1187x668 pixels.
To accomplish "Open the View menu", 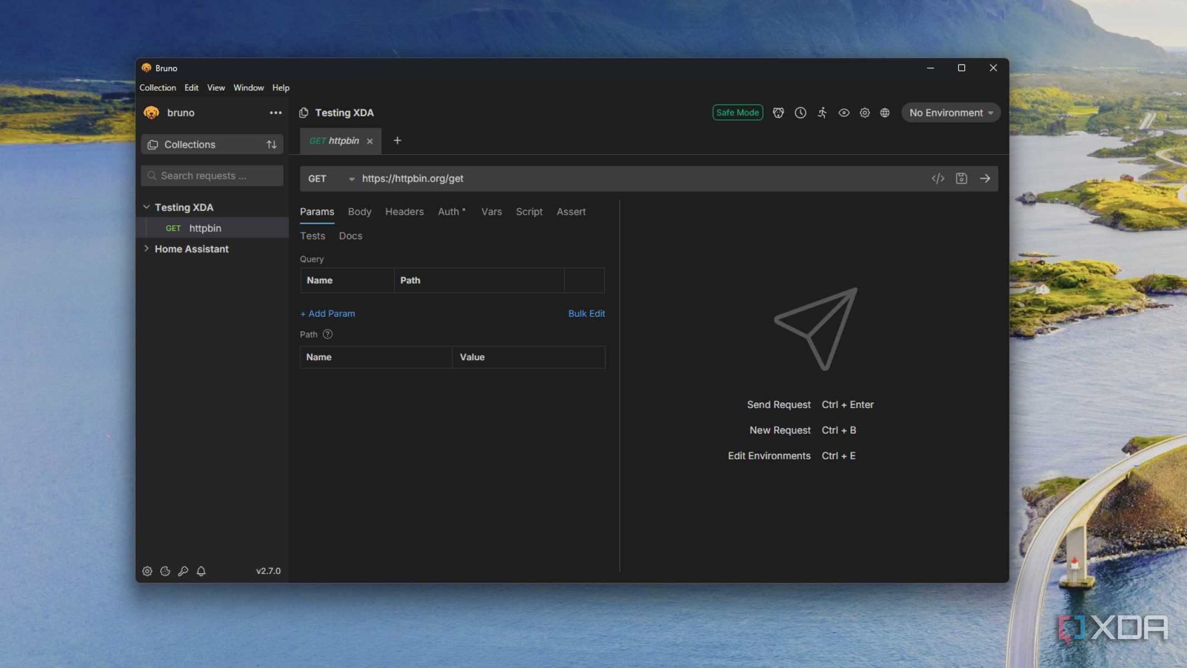I will [216, 87].
